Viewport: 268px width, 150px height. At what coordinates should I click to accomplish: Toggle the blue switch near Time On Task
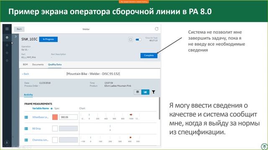(138, 40)
